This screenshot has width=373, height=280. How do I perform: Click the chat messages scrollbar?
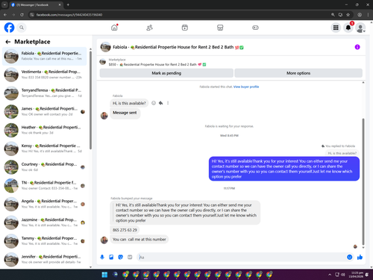(x=363, y=181)
